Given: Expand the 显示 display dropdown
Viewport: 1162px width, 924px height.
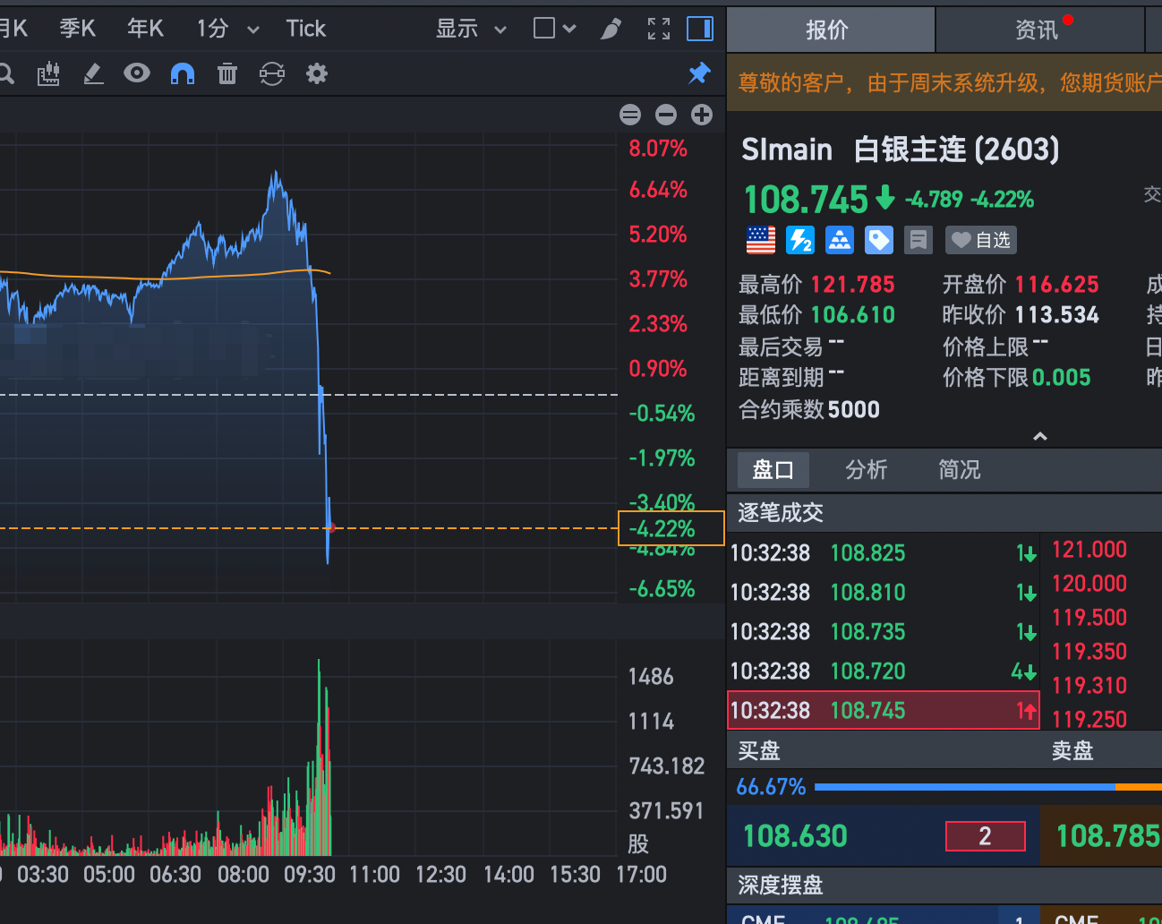Looking at the screenshot, I should (x=471, y=30).
